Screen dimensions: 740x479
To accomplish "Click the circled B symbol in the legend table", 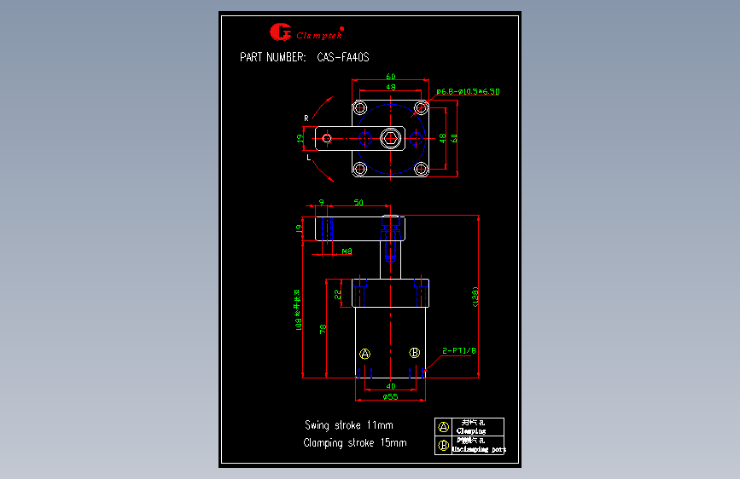I will tap(443, 445).
